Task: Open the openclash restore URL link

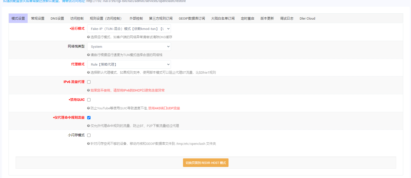Action: coord(136,1)
